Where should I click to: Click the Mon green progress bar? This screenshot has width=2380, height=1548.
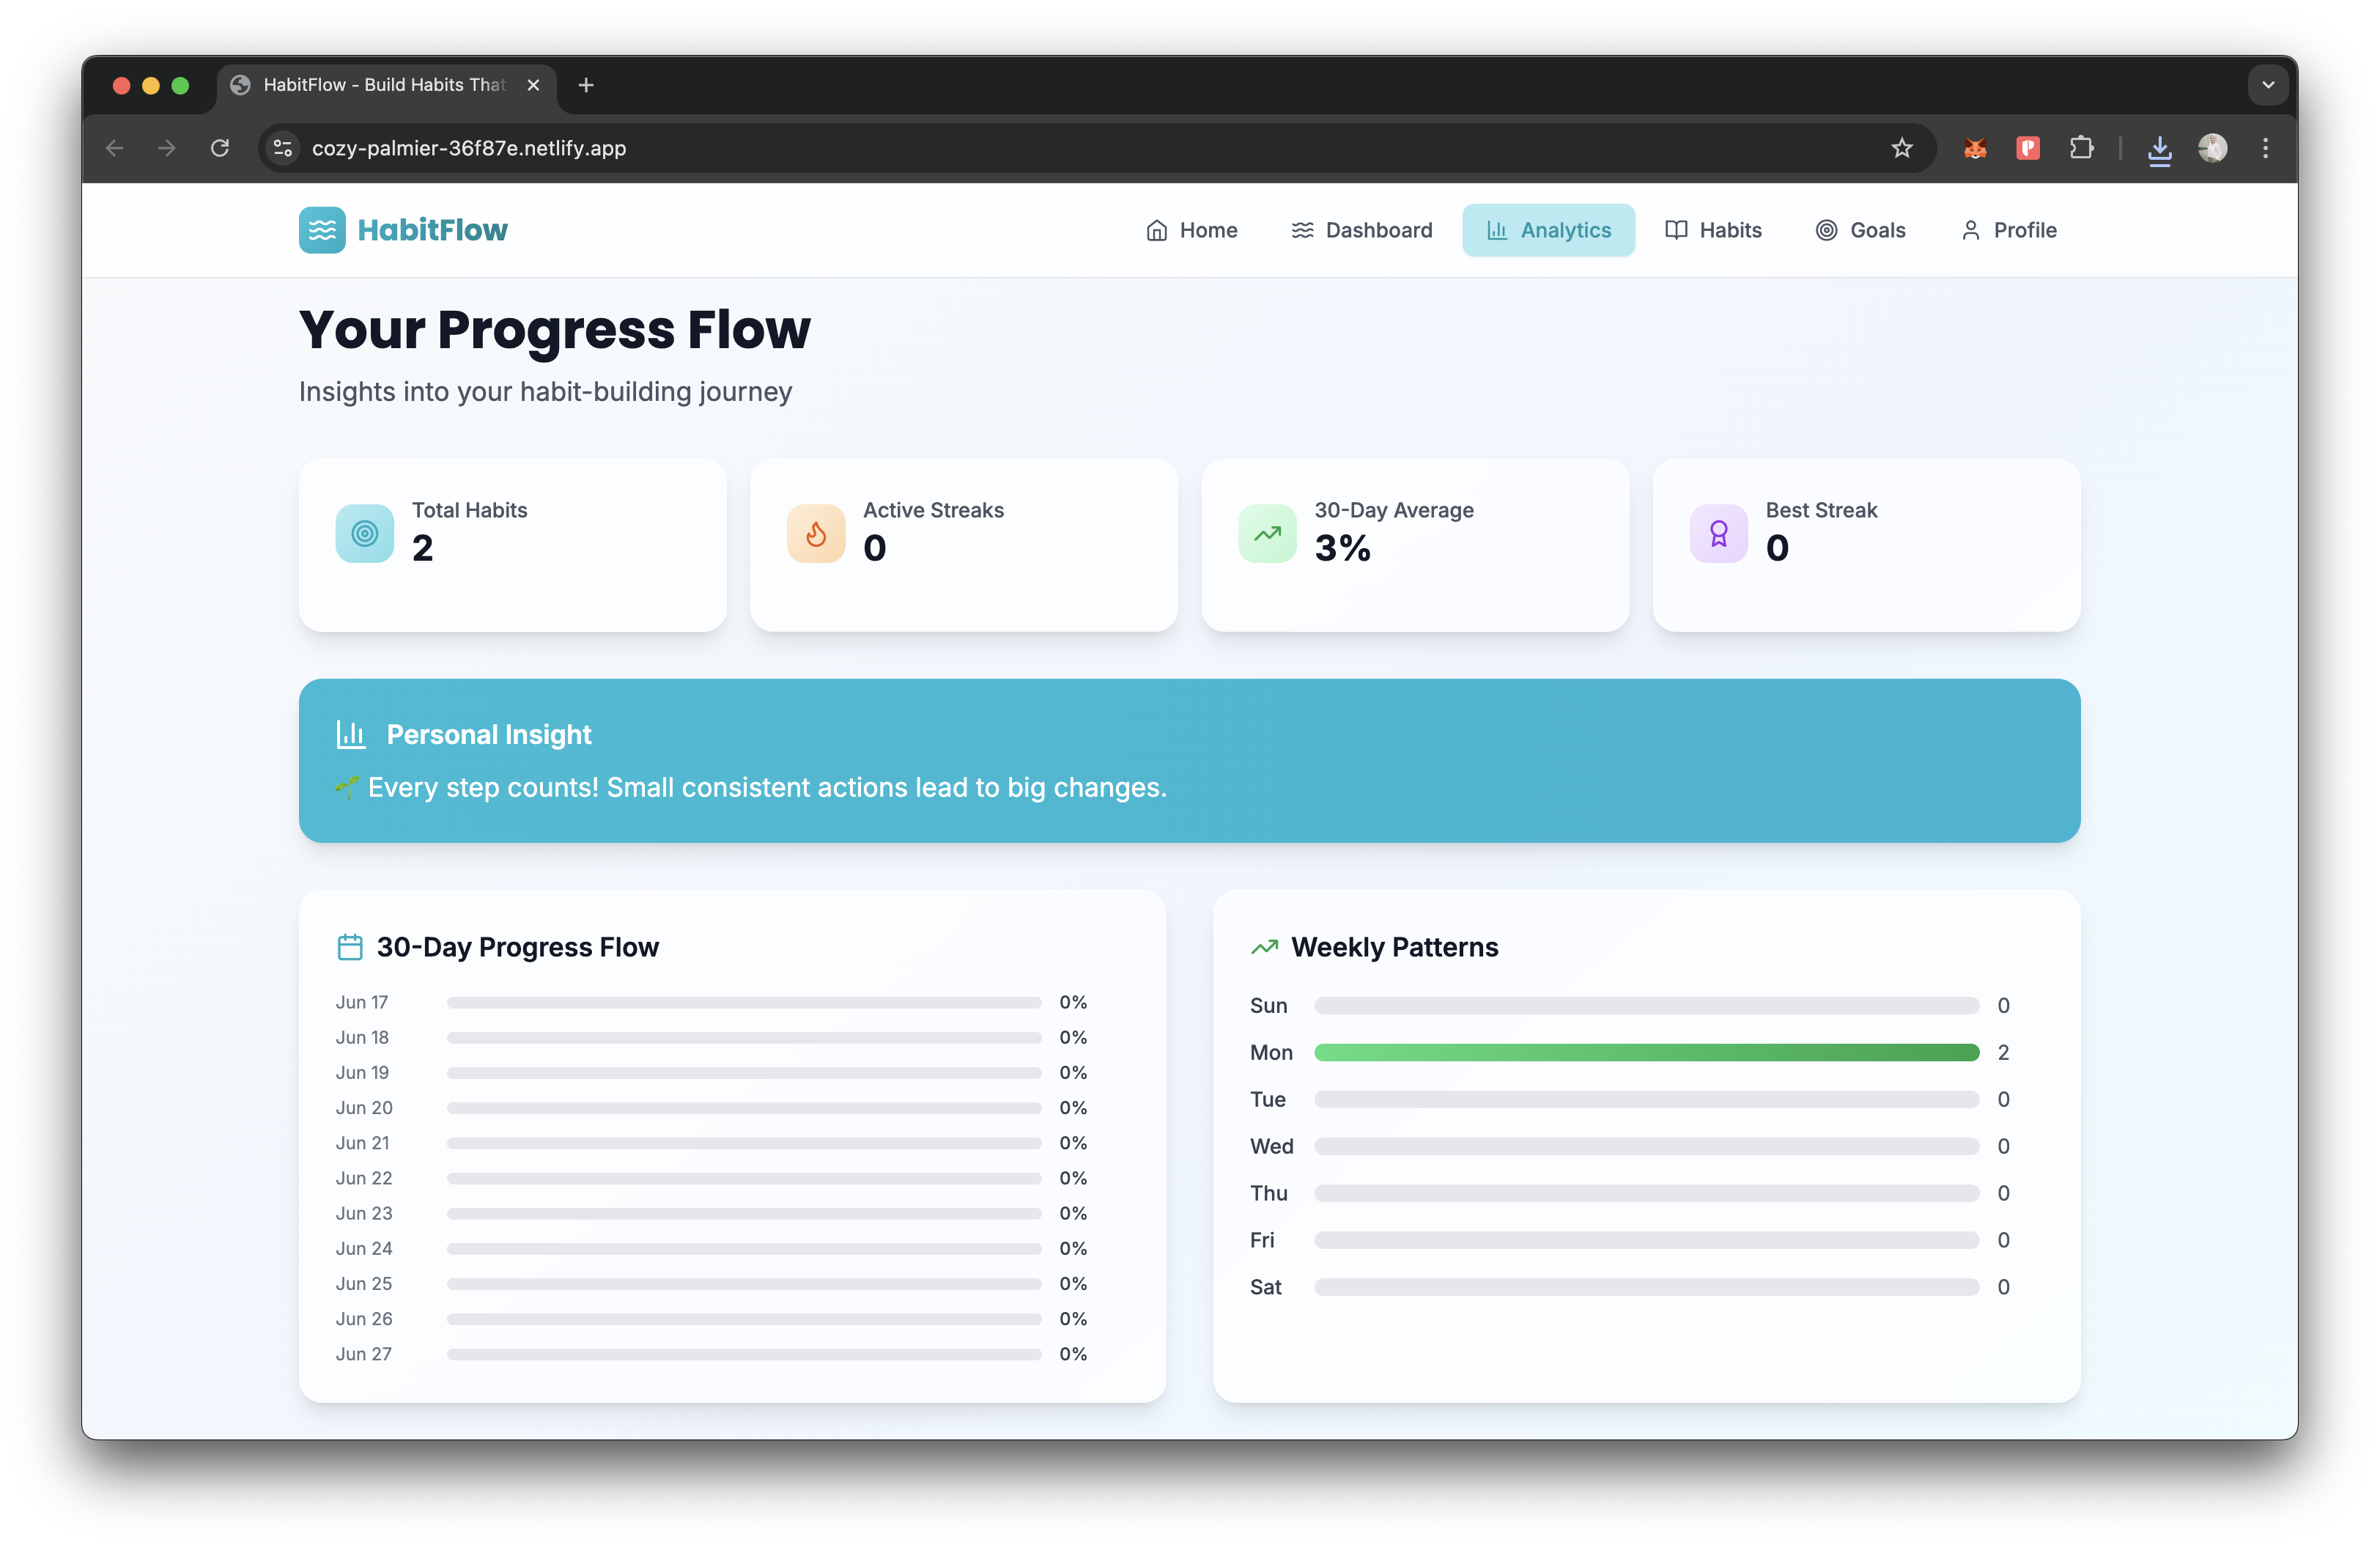(1646, 1052)
